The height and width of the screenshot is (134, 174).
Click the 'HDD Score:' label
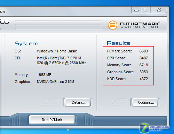[x=117, y=79]
